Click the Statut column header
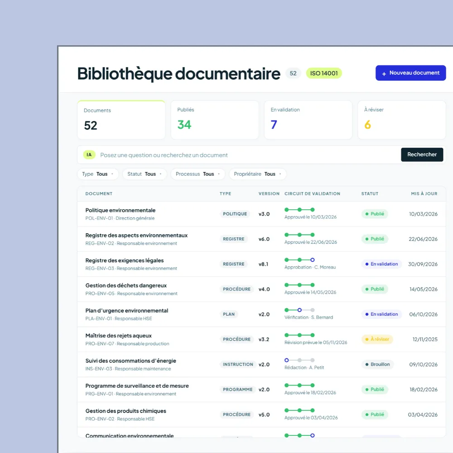 point(370,193)
